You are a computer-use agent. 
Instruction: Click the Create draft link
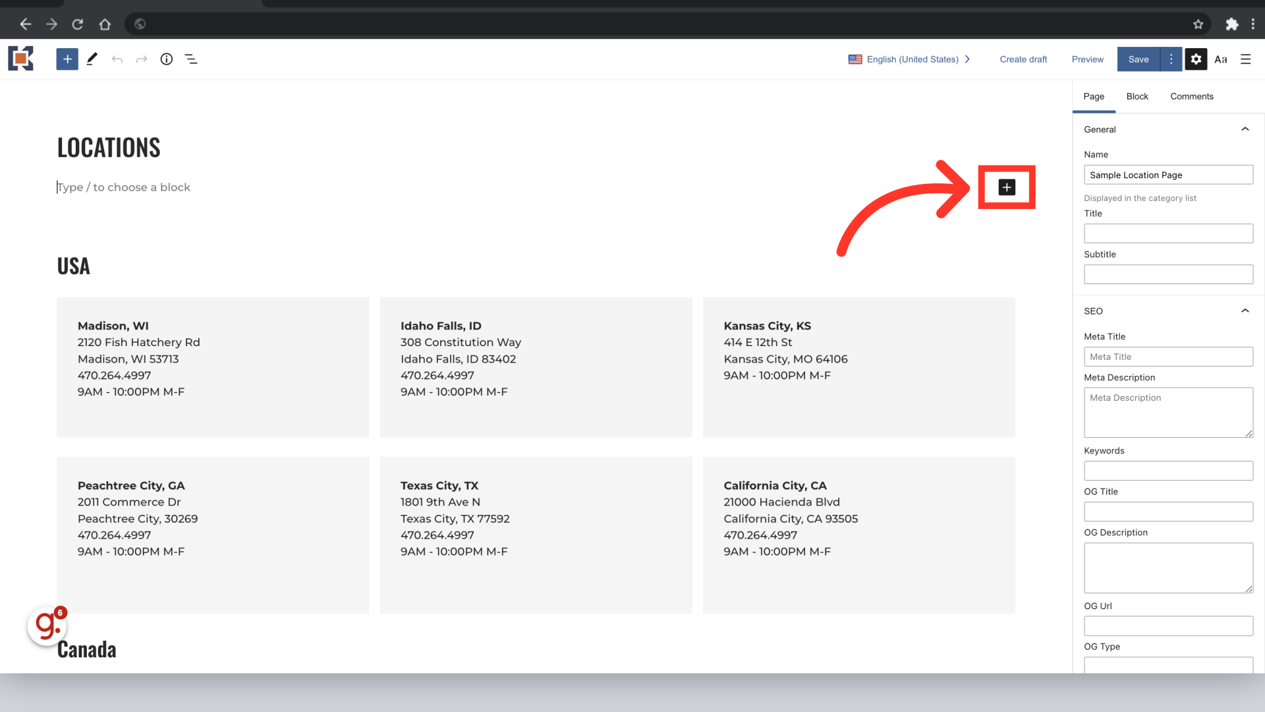pos(1023,59)
